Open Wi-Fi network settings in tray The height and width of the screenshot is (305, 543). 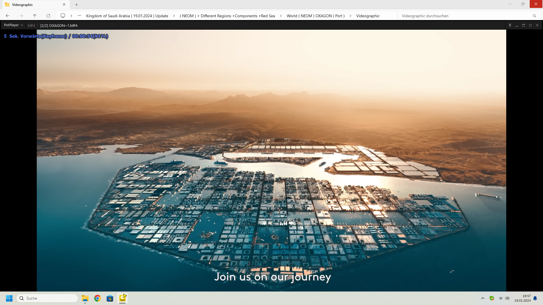(501, 298)
